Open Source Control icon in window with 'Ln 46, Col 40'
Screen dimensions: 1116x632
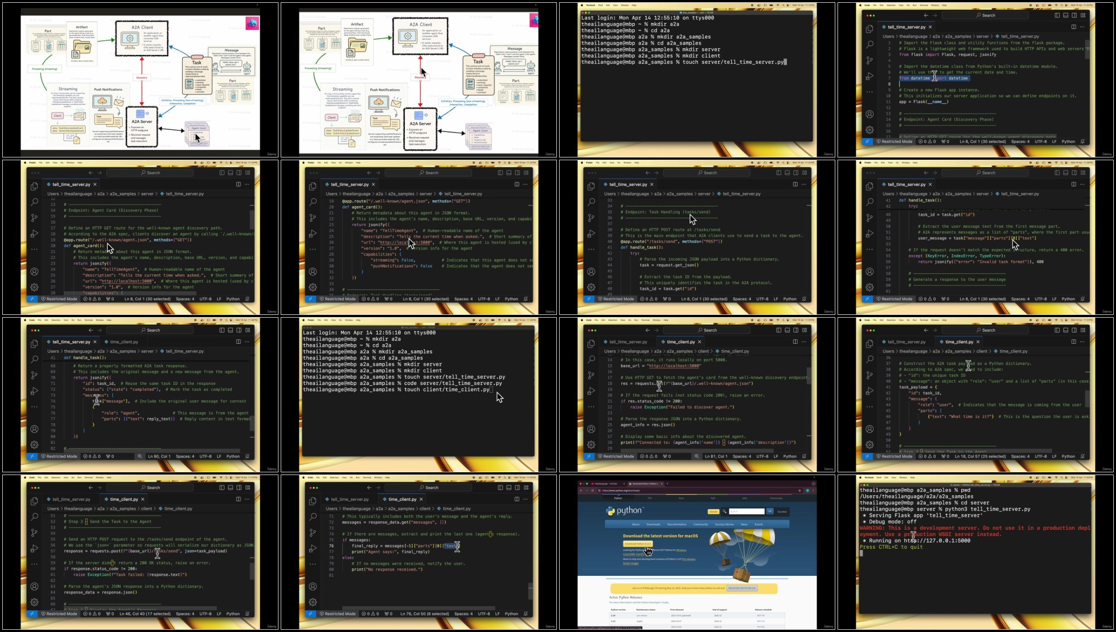coord(35,533)
